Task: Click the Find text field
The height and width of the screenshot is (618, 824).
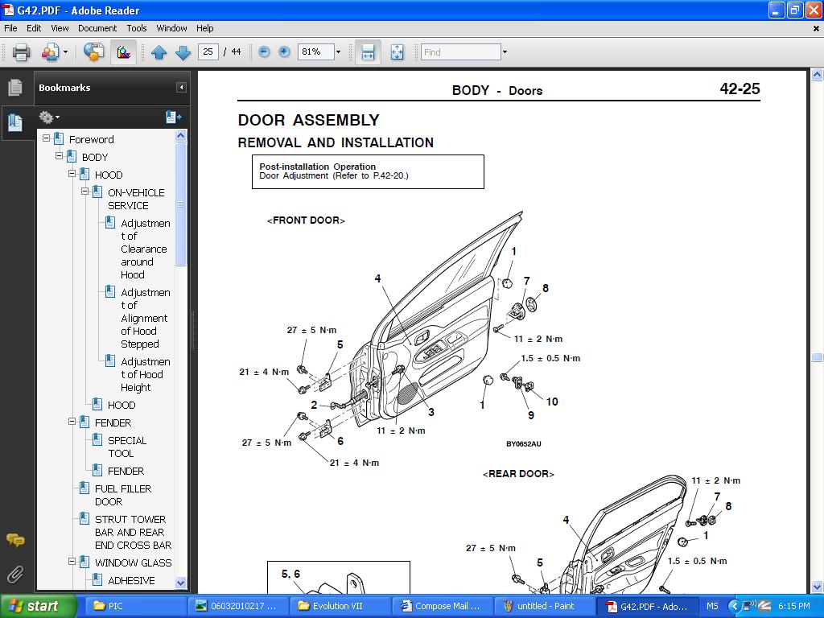Action: [460, 52]
